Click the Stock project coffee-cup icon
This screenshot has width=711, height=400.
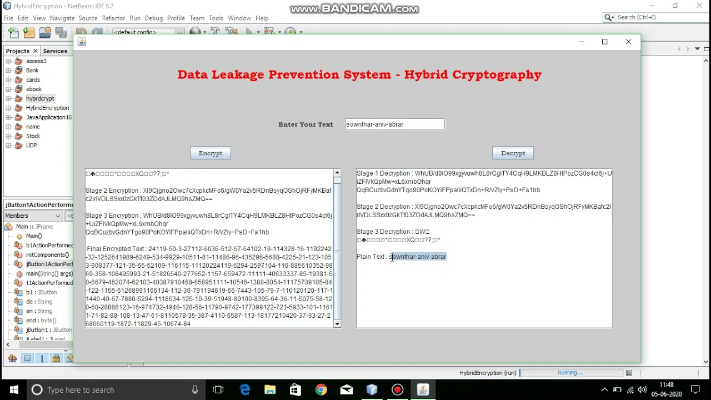coord(18,136)
